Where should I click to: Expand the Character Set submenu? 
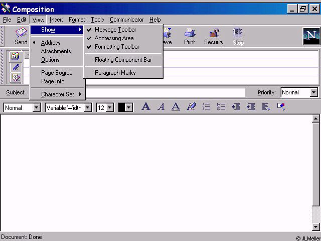[x=57, y=94]
